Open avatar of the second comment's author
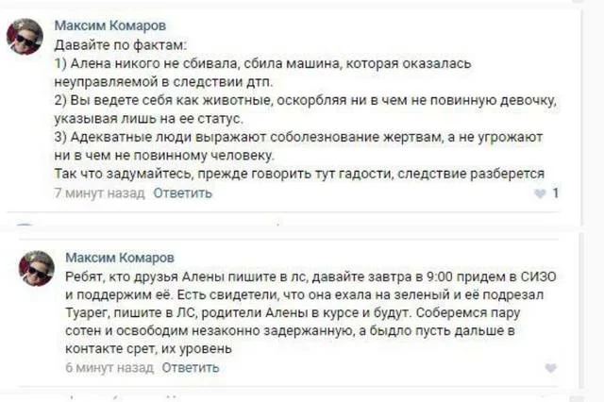604x402 pixels. click(37, 269)
